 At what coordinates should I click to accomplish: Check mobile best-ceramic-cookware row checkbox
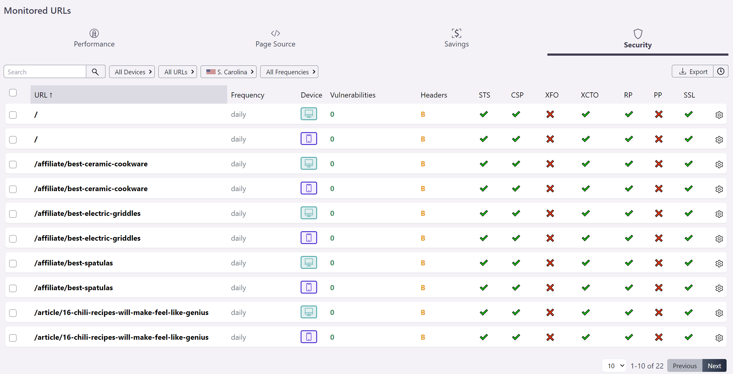pos(13,189)
